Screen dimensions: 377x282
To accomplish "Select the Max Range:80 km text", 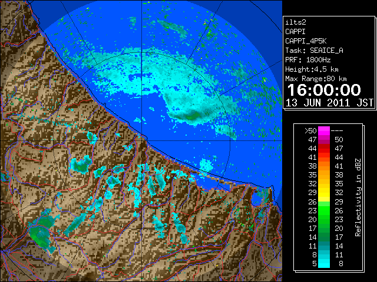I will point(316,79).
